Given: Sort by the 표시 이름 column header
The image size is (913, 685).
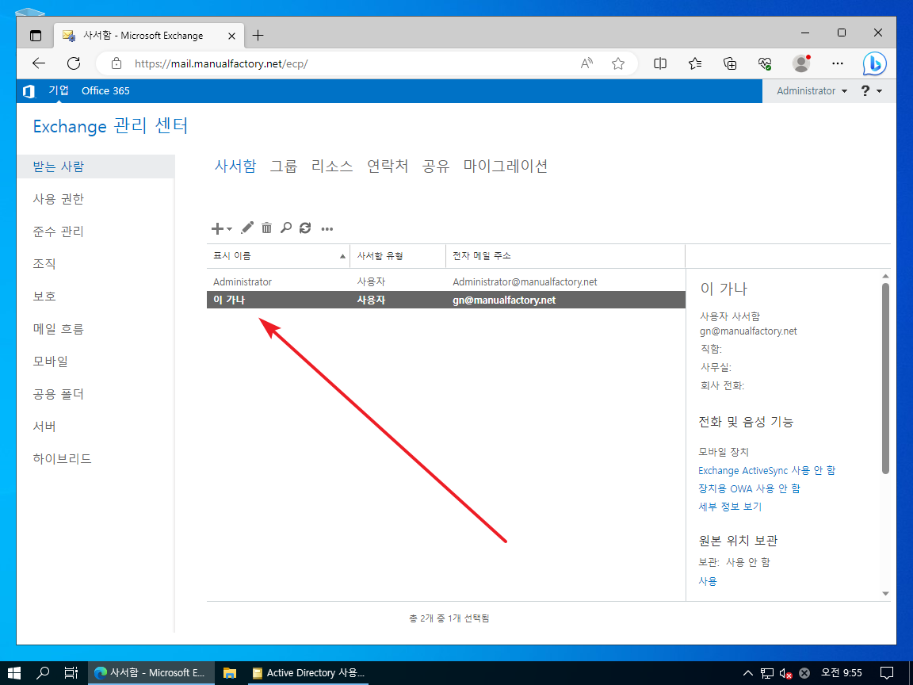Looking at the screenshot, I should point(278,256).
